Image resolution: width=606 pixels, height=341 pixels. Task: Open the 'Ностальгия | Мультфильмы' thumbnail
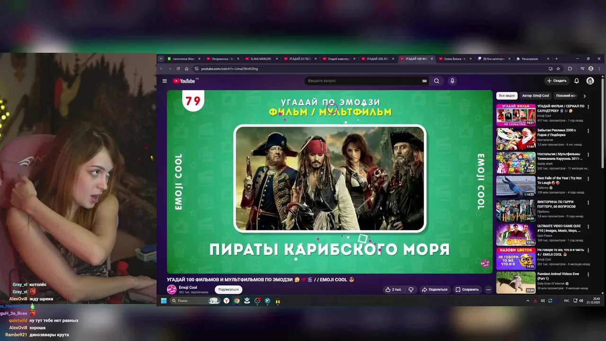[x=516, y=162]
